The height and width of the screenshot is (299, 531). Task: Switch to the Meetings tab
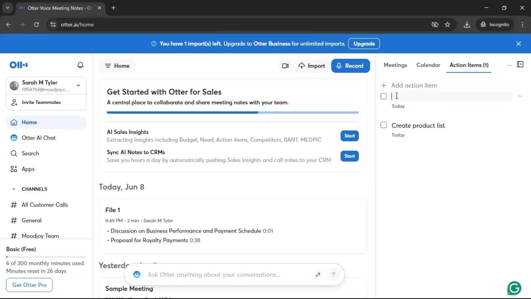point(395,65)
